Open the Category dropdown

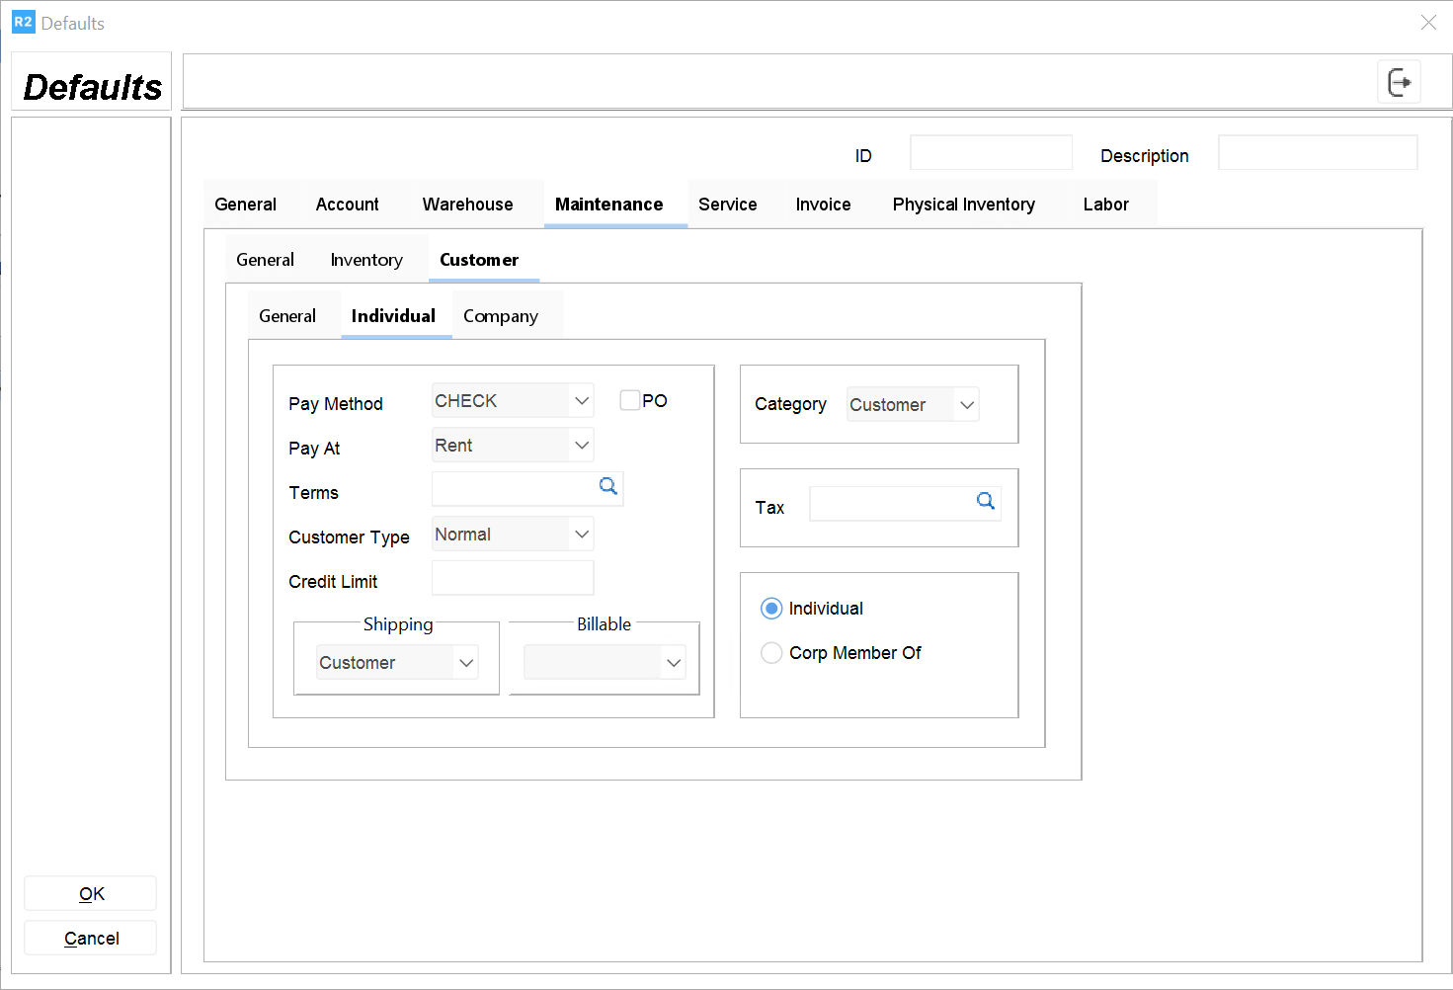coord(967,405)
